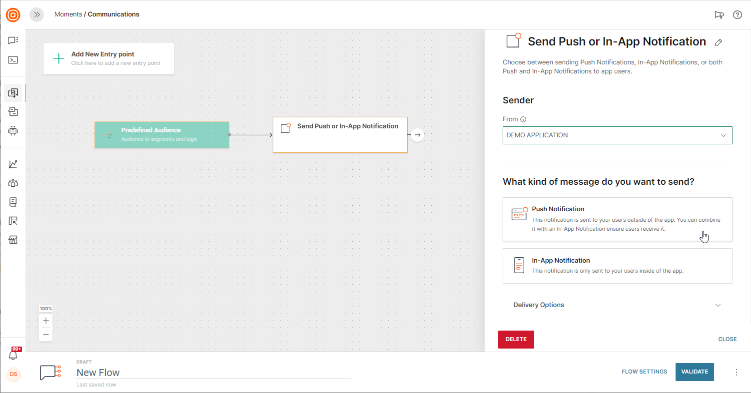Click the help question mark icon
Viewport: 751px width, 393px height.
pos(737,14)
